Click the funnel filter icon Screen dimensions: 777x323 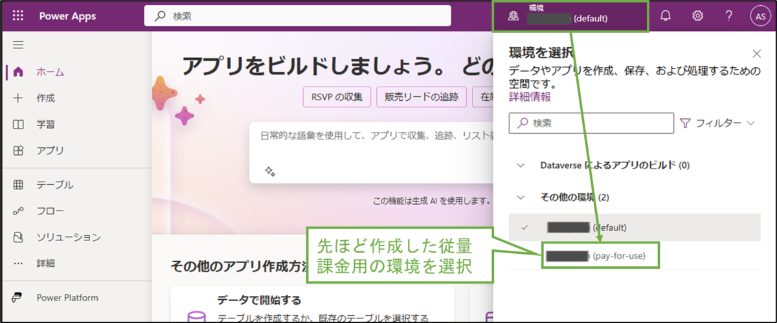(x=685, y=123)
